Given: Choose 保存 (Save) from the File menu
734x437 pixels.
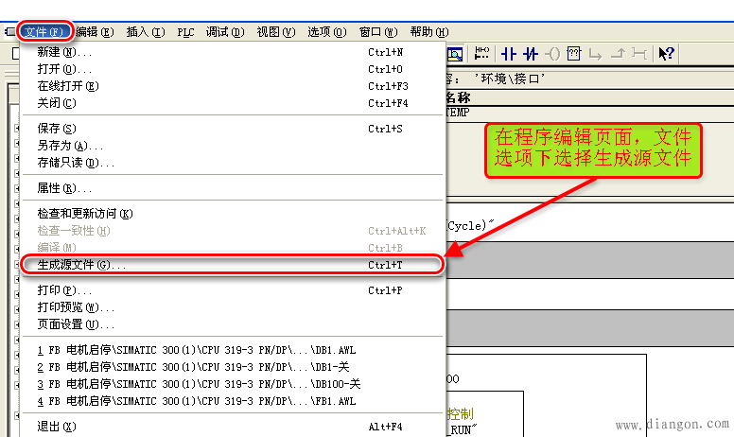Looking at the screenshot, I should coord(55,128).
